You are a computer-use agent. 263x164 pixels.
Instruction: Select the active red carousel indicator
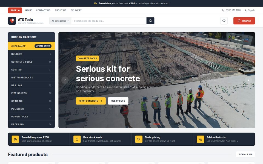click(157, 124)
